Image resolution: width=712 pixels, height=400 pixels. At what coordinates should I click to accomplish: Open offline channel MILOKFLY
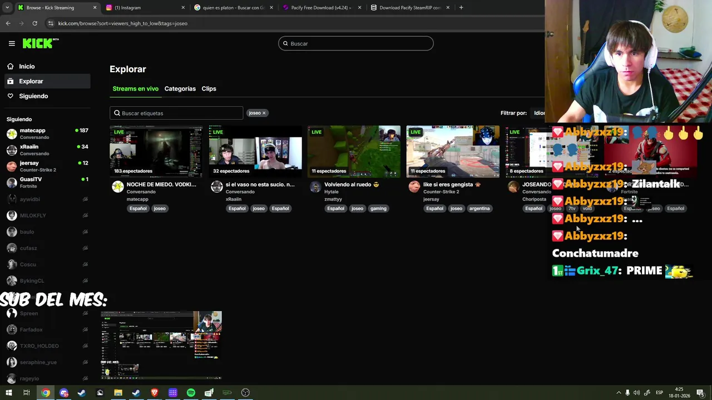(x=47, y=216)
